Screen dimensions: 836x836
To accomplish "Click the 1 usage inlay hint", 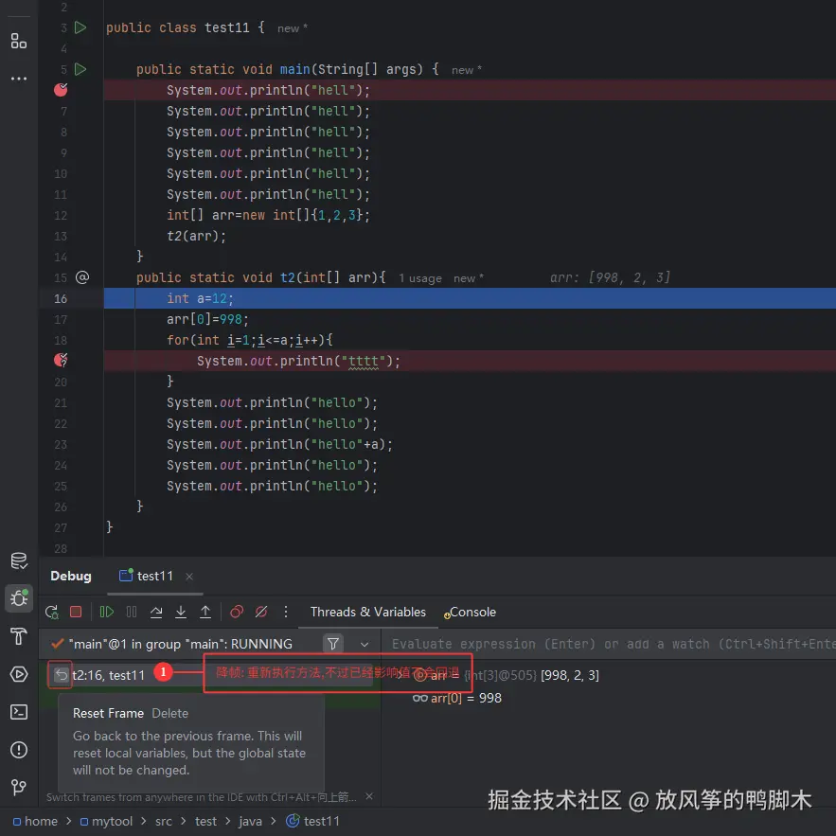I will point(420,278).
